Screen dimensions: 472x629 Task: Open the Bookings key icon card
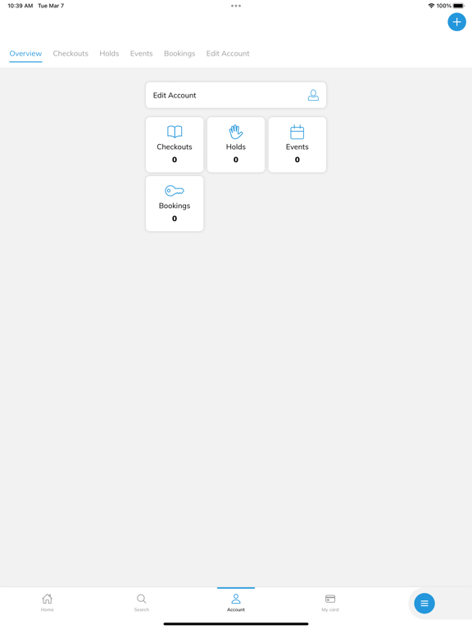(x=175, y=204)
